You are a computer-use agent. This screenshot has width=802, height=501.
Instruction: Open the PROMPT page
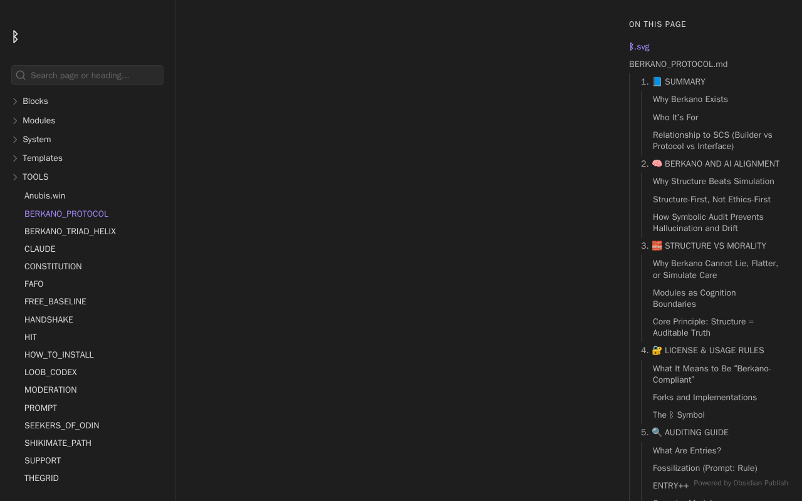point(41,408)
